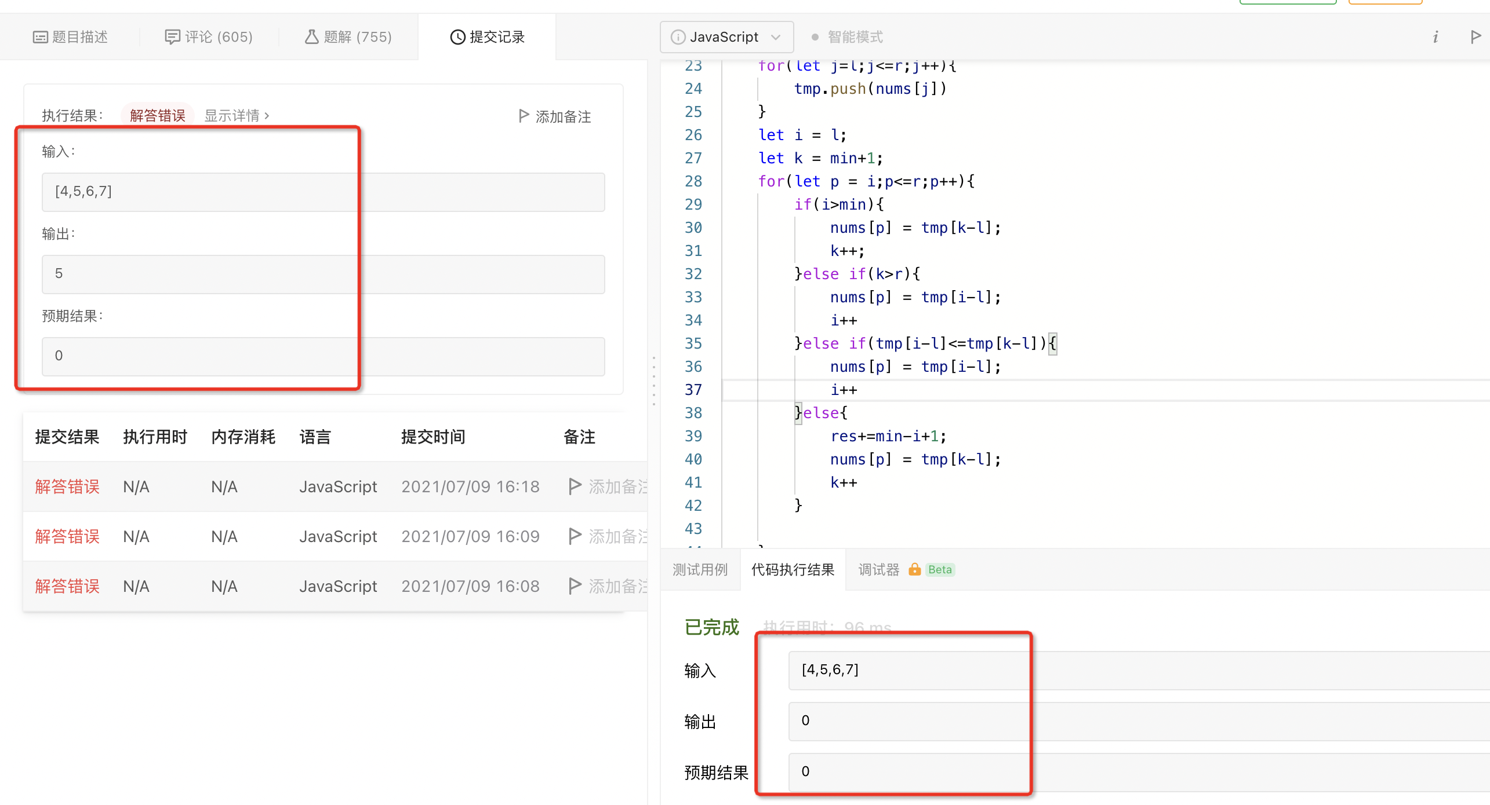Click the flag icon in the 16:18 submission row

575,486
